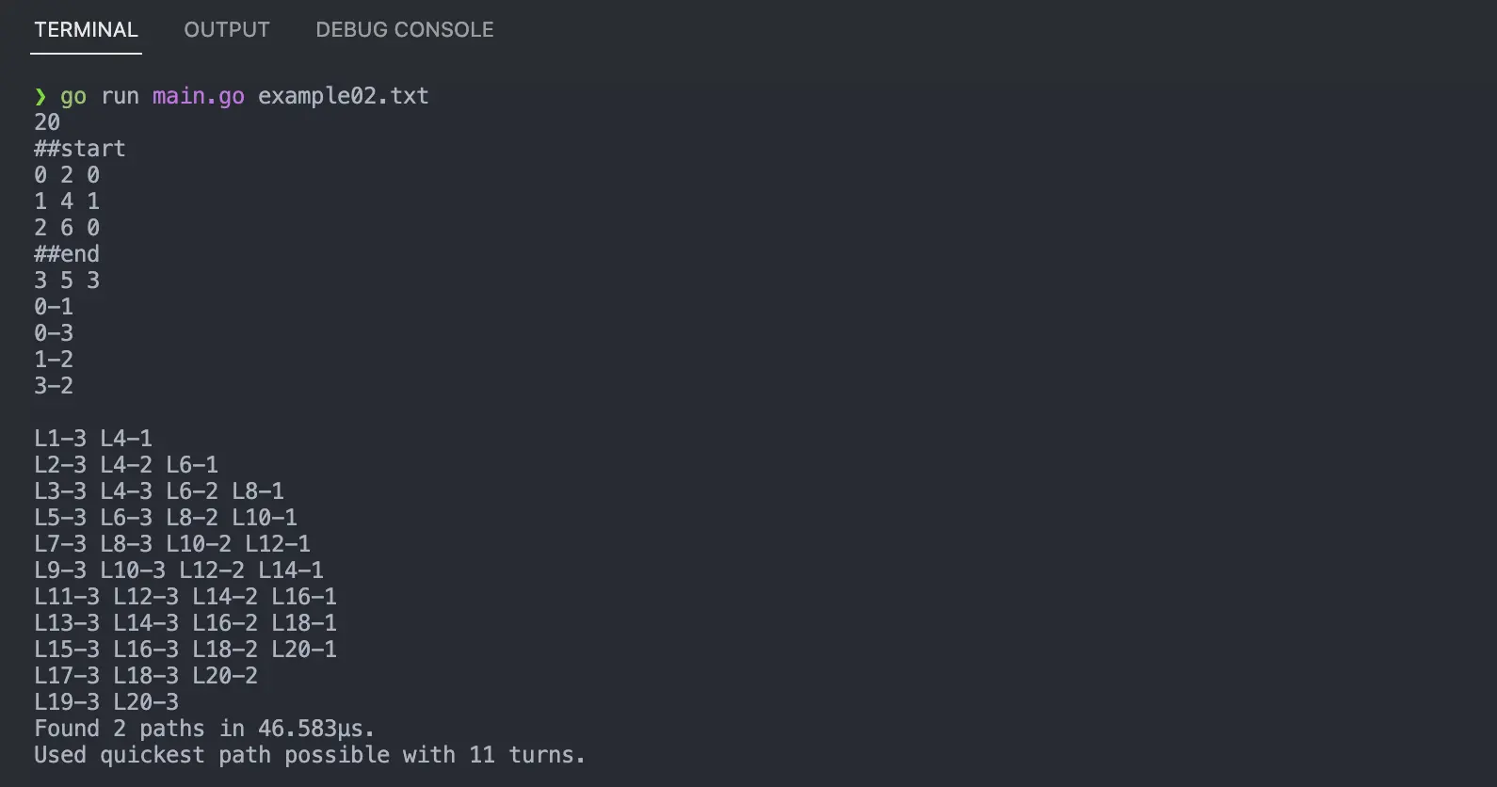Click the ##end line in output

67,254
